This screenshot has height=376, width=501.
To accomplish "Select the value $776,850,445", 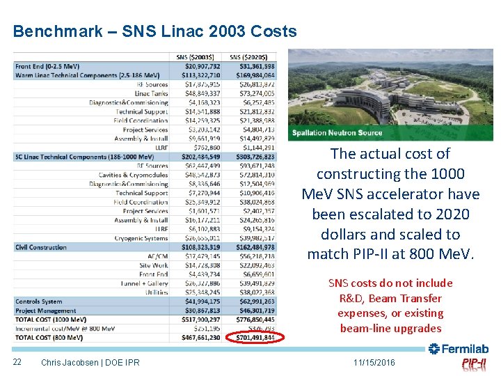I will tap(255, 320).
